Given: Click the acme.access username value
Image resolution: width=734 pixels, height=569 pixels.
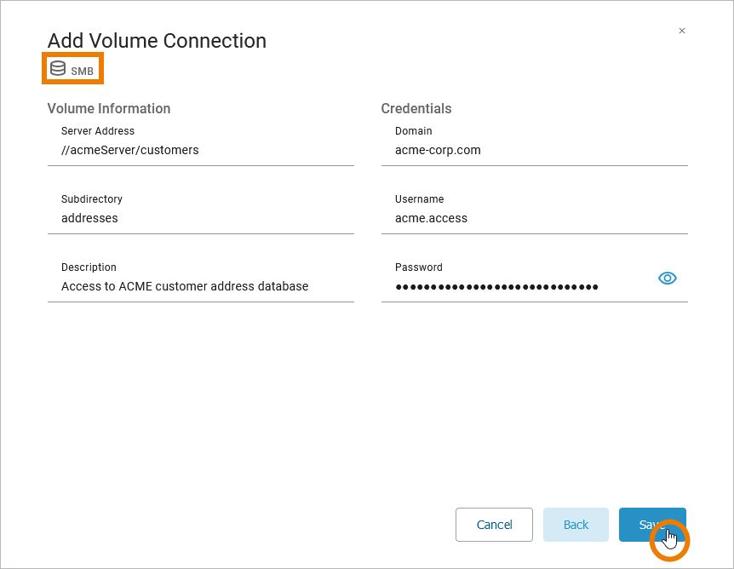Looking at the screenshot, I should click(x=431, y=218).
